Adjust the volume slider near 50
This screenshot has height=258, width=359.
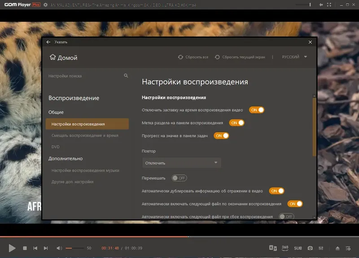pyautogui.click(x=74, y=247)
